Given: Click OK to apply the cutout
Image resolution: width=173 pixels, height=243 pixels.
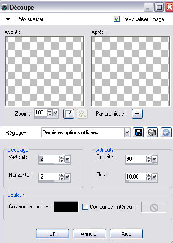Looking at the screenshot, I should (x=52, y=234).
